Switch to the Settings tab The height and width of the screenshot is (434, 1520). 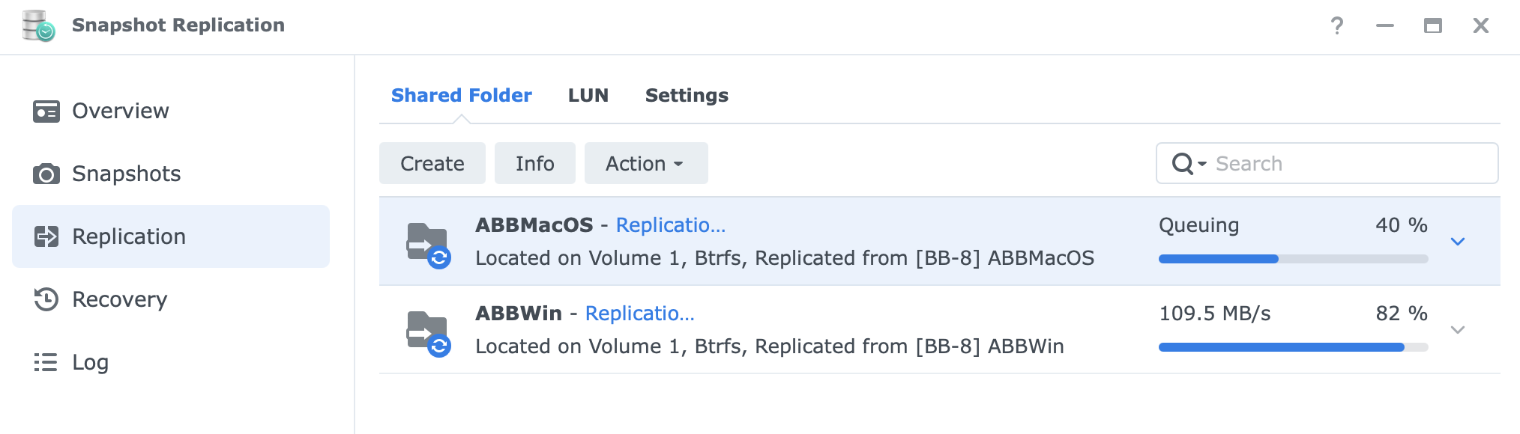pyautogui.click(x=687, y=96)
